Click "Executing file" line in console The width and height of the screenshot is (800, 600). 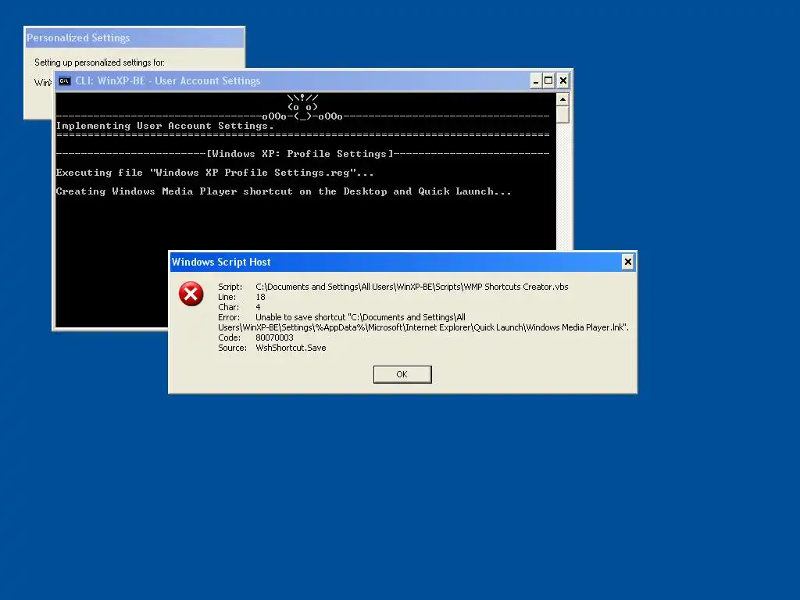(215, 173)
